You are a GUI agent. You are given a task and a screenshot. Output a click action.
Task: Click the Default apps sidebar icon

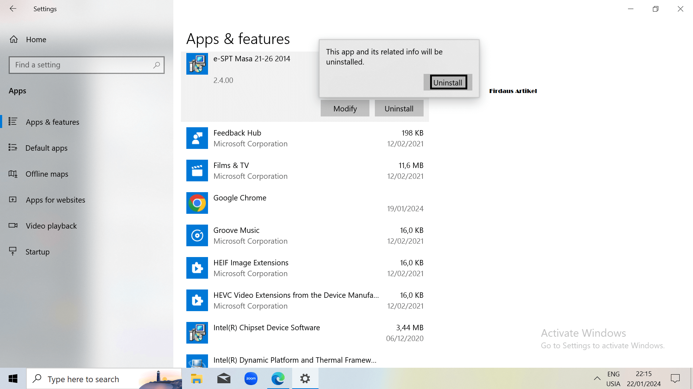(13, 147)
